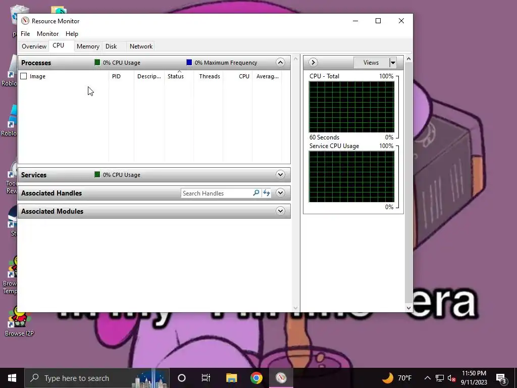The height and width of the screenshot is (388, 517).
Task: Click the Service CPU Usage graph
Action: (x=351, y=176)
